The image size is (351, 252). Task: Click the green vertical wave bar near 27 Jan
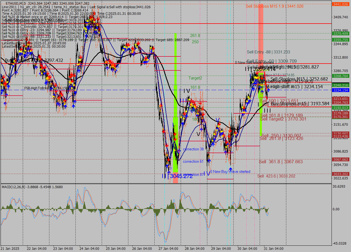[175, 68]
